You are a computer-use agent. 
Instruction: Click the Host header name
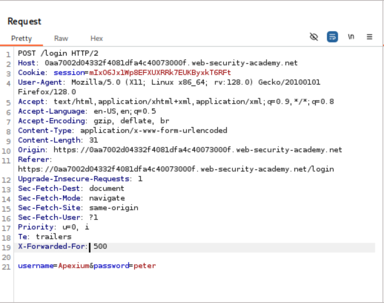click(27, 63)
